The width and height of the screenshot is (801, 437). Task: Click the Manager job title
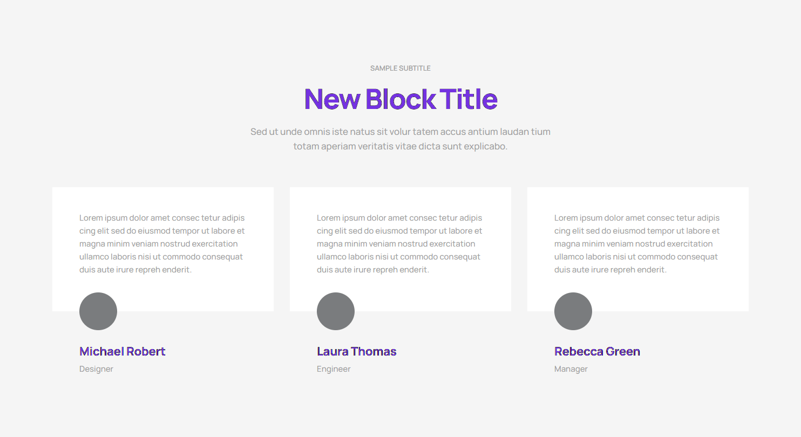(571, 369)
